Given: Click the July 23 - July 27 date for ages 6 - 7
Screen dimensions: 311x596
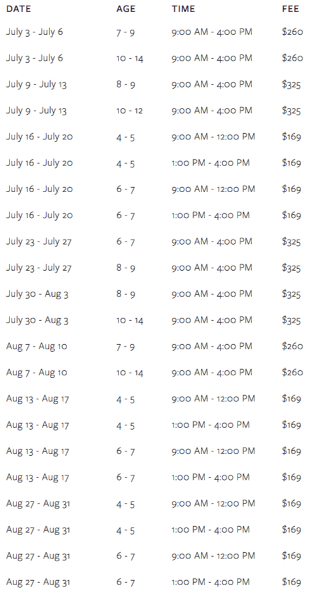Looking at the screenshot, I should click(x=39, y=242).
